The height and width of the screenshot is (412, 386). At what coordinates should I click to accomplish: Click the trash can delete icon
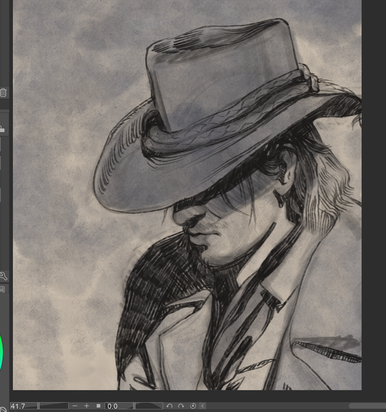pos(3,93)
